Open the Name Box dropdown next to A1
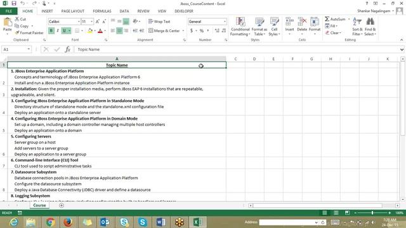Image resolution: width=406 pixels, height=228 pixels. point(29,49)
